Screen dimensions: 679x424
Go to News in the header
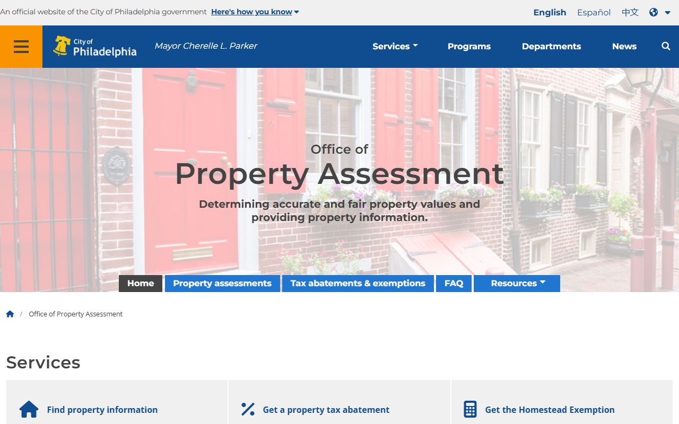(624, 47)
